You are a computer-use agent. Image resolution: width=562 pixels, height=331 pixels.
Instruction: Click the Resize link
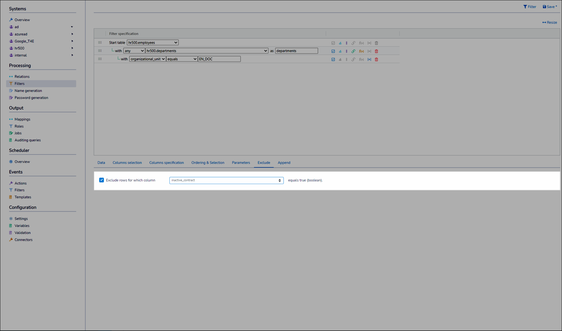tap(549, 22)
